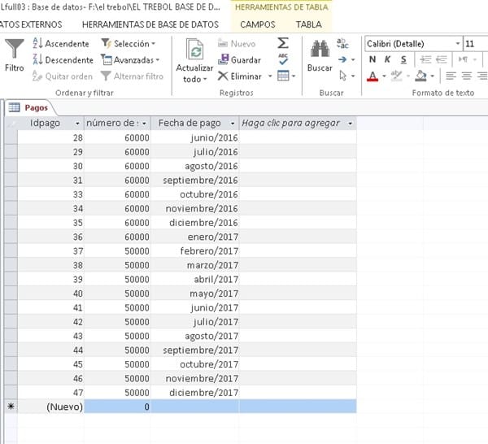Toggle underline (S) formatting
The height and width of the screenshot is (444, 488).
click(x=403, y=59)
